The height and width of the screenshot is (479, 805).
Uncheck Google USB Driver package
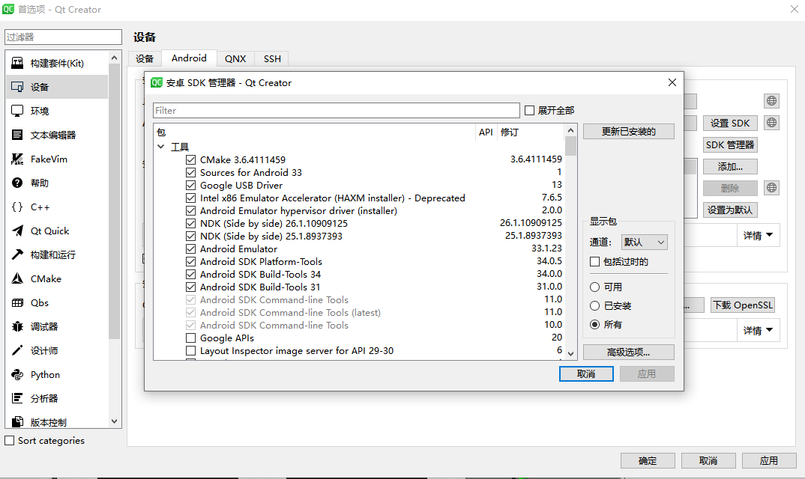coord(190,185)
